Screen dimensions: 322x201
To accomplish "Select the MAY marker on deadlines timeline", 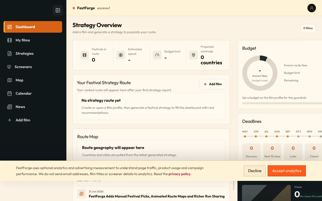I will [x=245, y=136].
